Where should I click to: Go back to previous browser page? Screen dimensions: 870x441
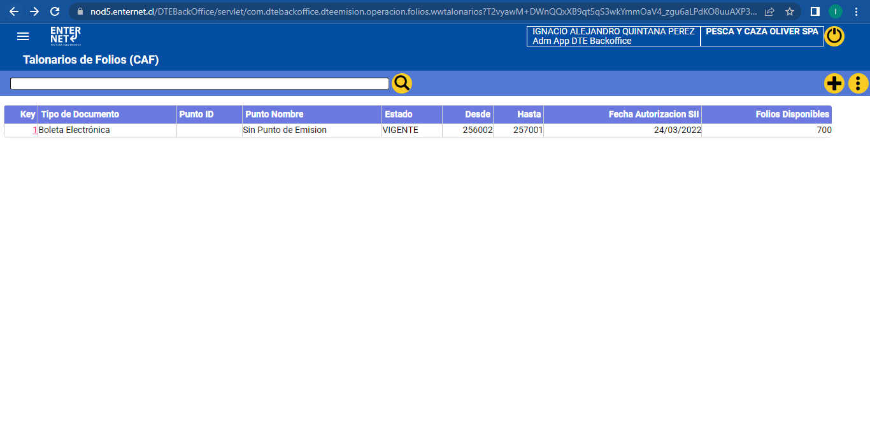click(x=14, y=11)
